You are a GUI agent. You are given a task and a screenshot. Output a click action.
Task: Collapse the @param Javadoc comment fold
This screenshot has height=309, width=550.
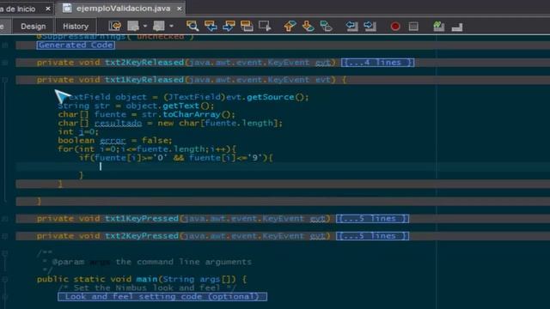(x=5, y=253)
